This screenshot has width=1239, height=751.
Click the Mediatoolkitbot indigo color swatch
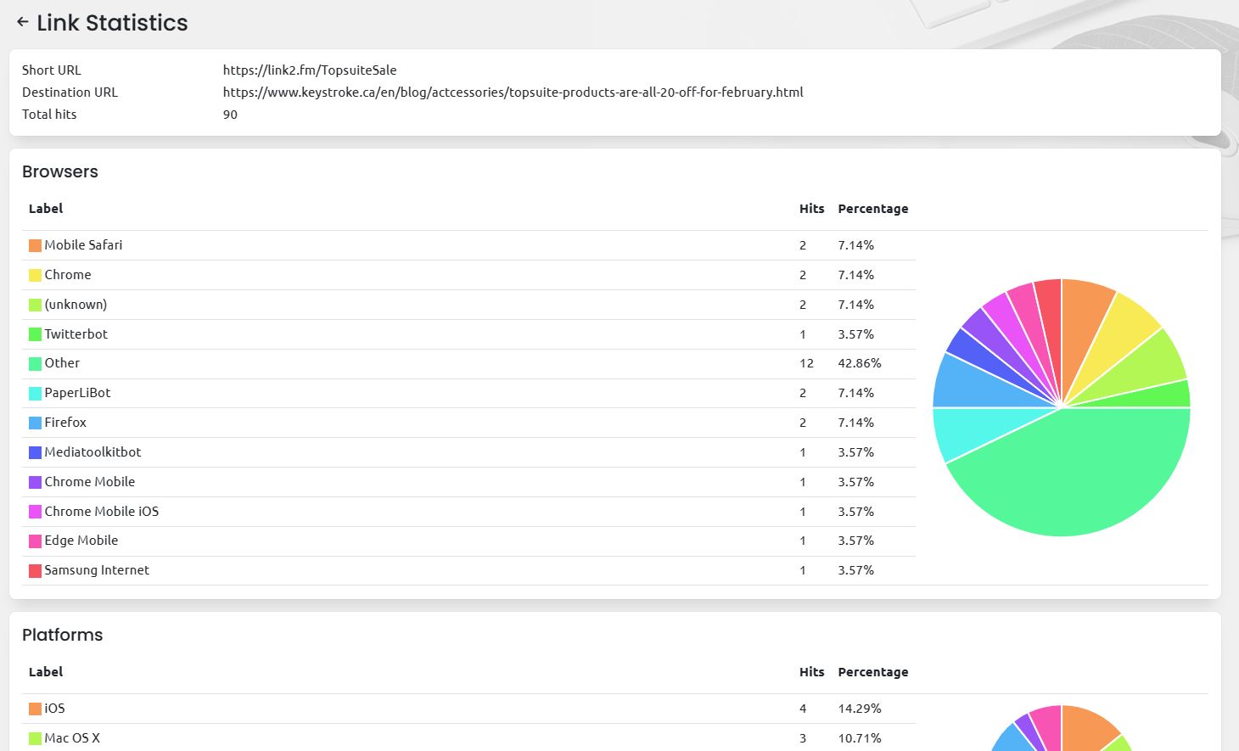click(35, 452)
